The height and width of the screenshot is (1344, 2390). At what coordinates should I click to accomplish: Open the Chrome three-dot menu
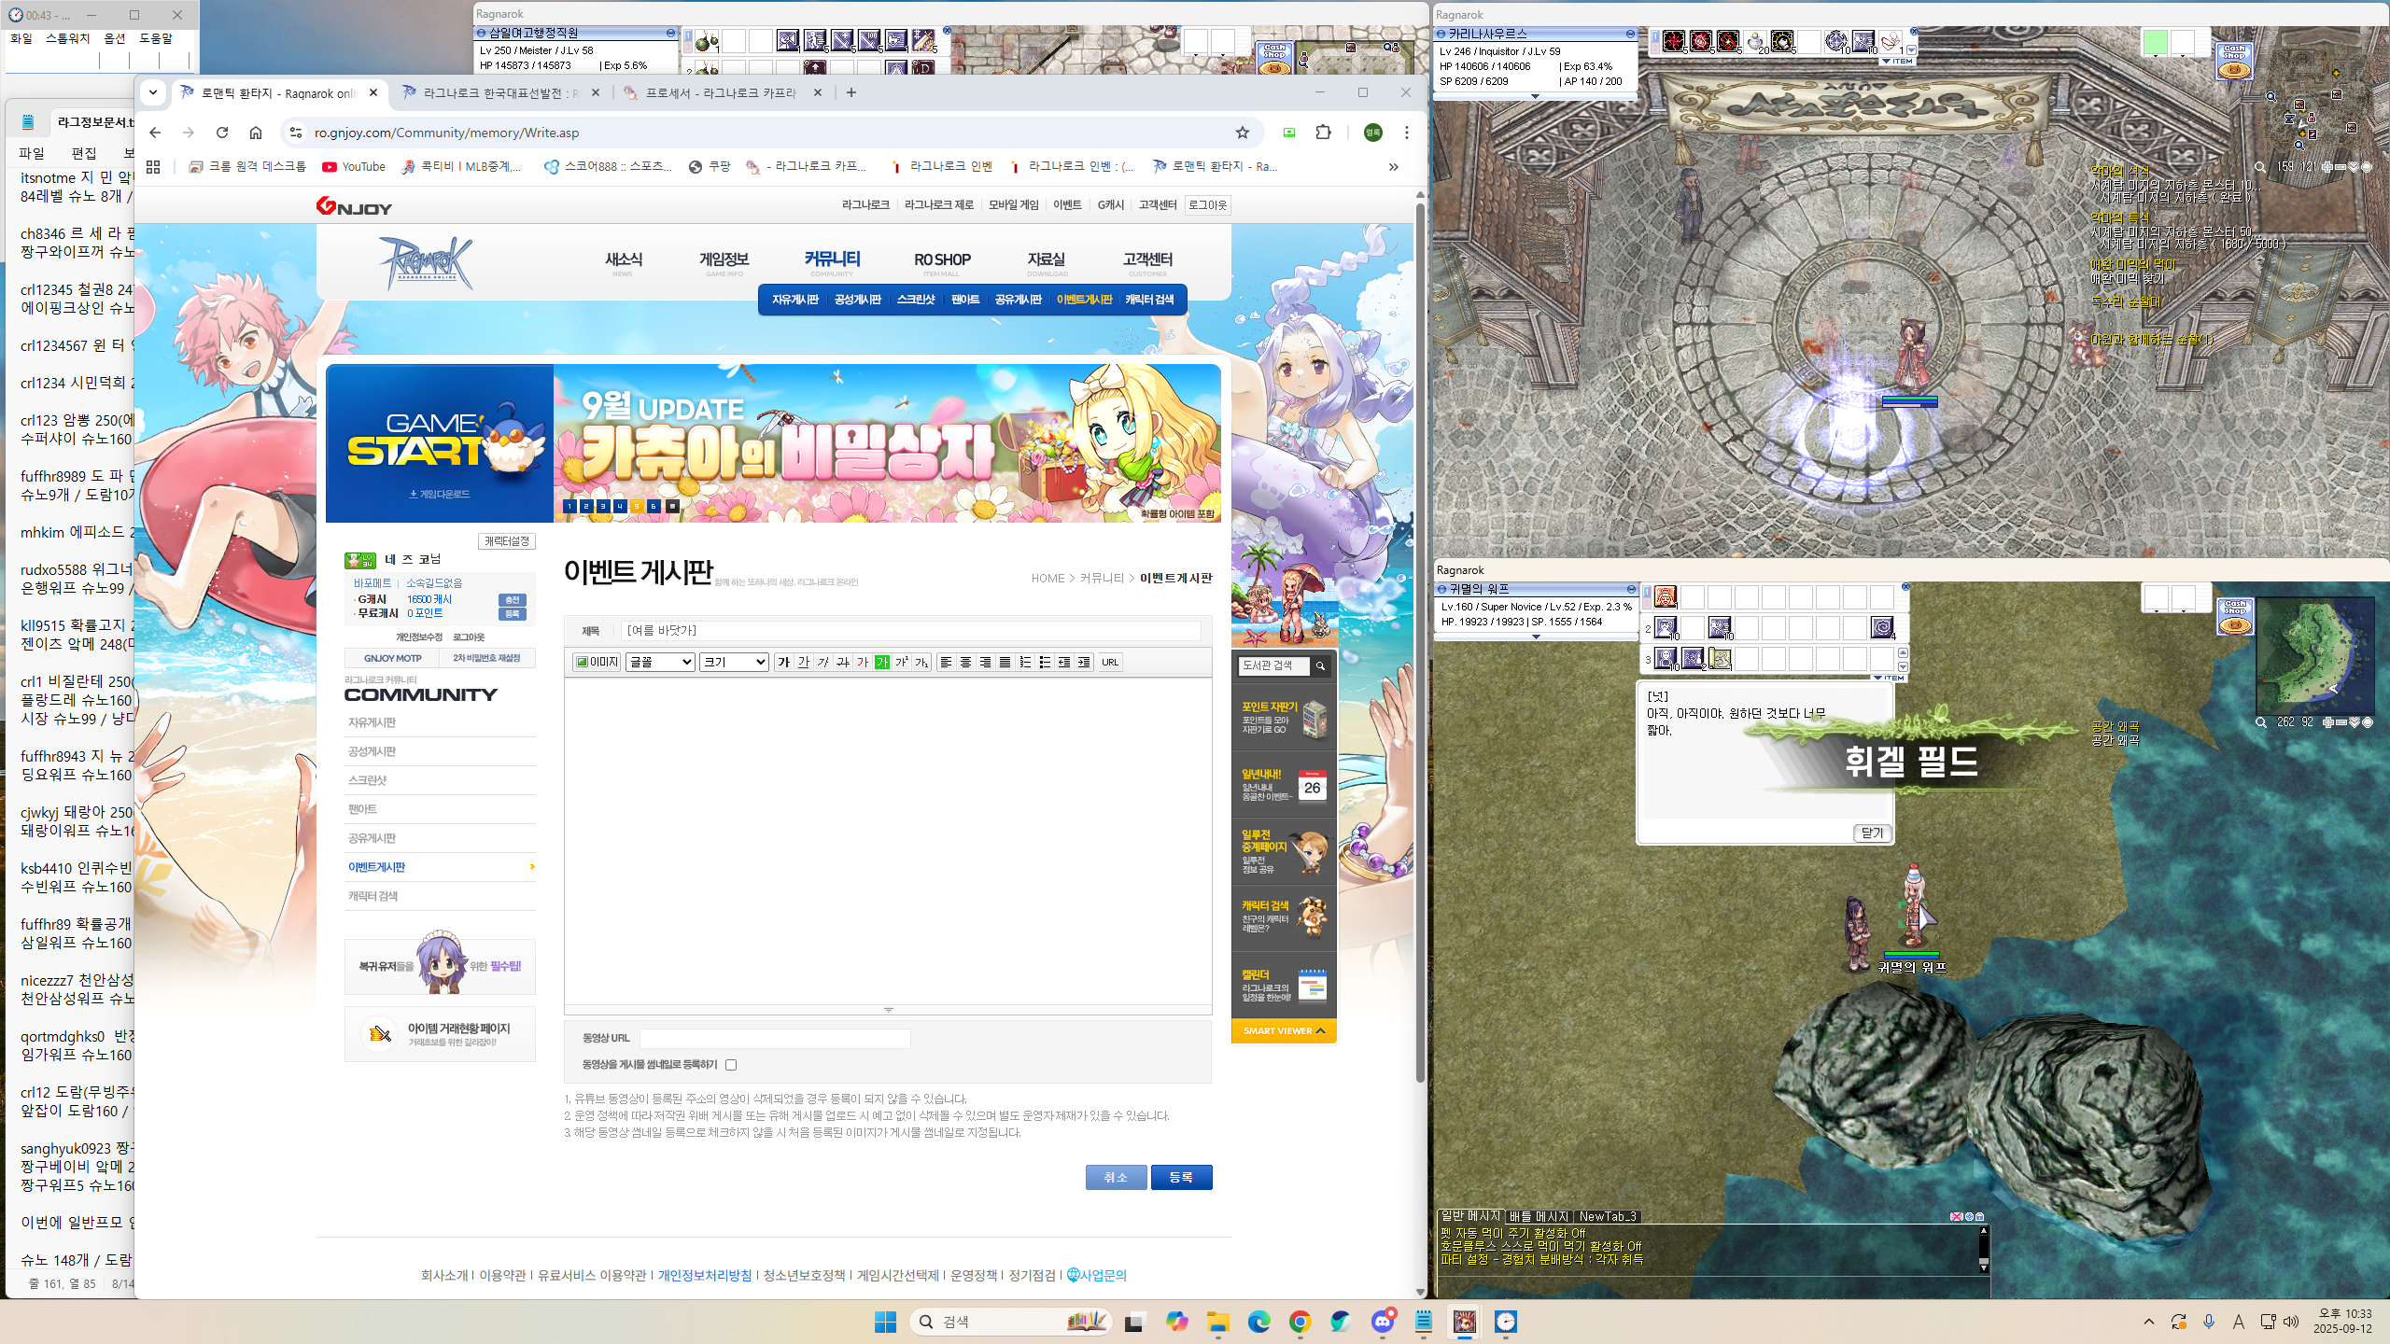[1406, 133]
